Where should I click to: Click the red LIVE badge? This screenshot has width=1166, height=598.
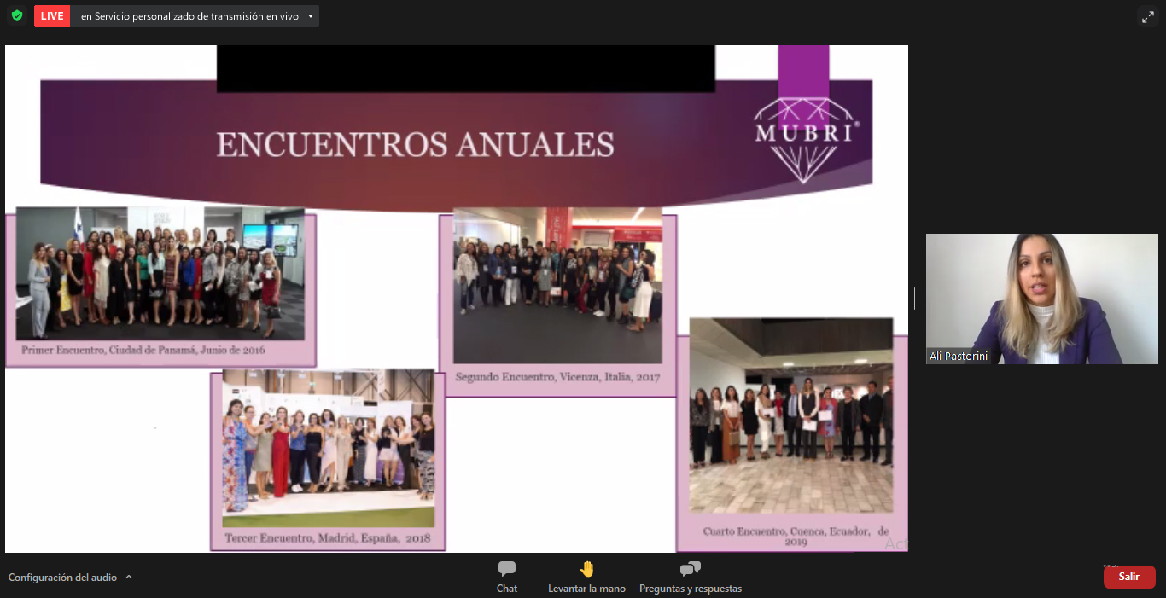coord(50,15)
